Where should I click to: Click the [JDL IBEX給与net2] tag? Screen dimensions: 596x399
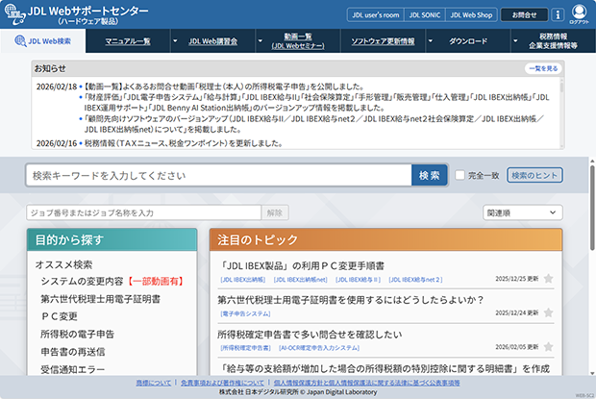tap(415, 279)
